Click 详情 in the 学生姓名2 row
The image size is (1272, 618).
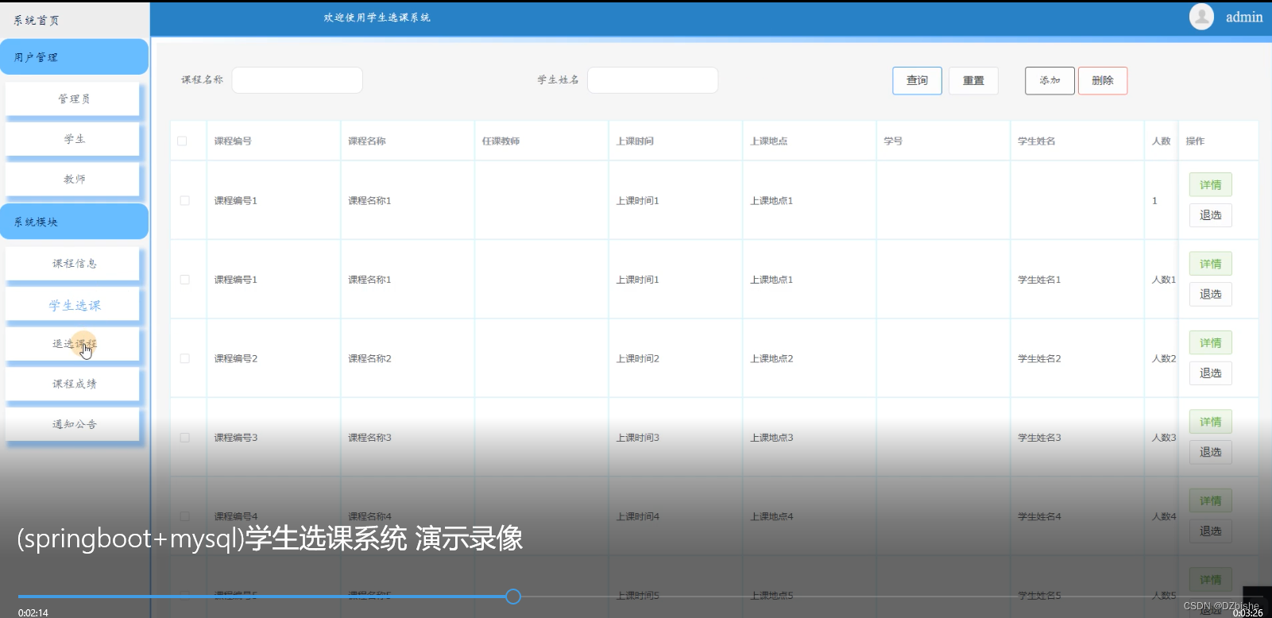[1210, 342]
